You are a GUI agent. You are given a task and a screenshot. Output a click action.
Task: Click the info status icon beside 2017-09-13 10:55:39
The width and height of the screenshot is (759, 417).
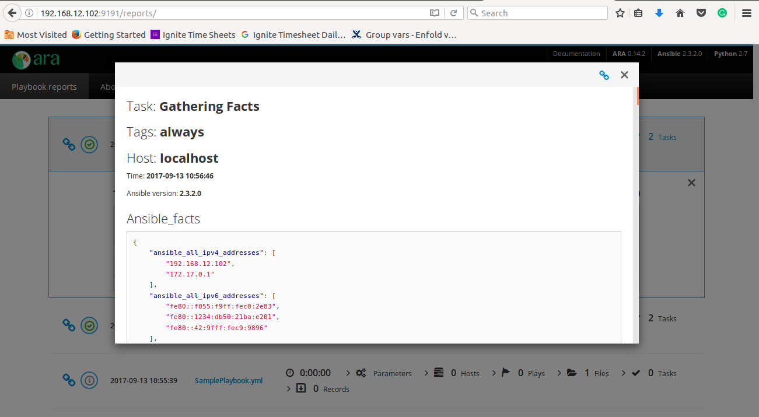[89, 380]
